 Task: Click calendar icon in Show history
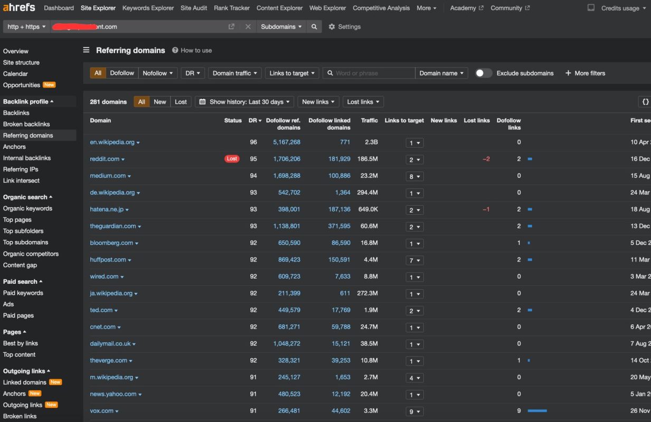pyautogui.click(x=202, y=102)
